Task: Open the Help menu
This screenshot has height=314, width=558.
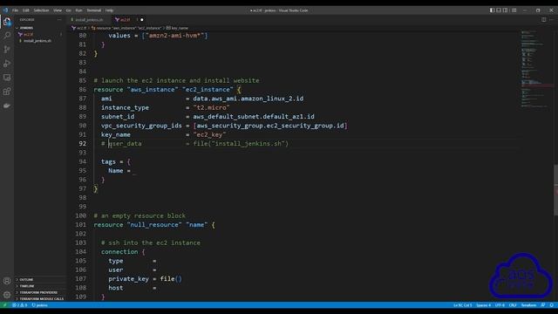Action: [x=109, y=10]
